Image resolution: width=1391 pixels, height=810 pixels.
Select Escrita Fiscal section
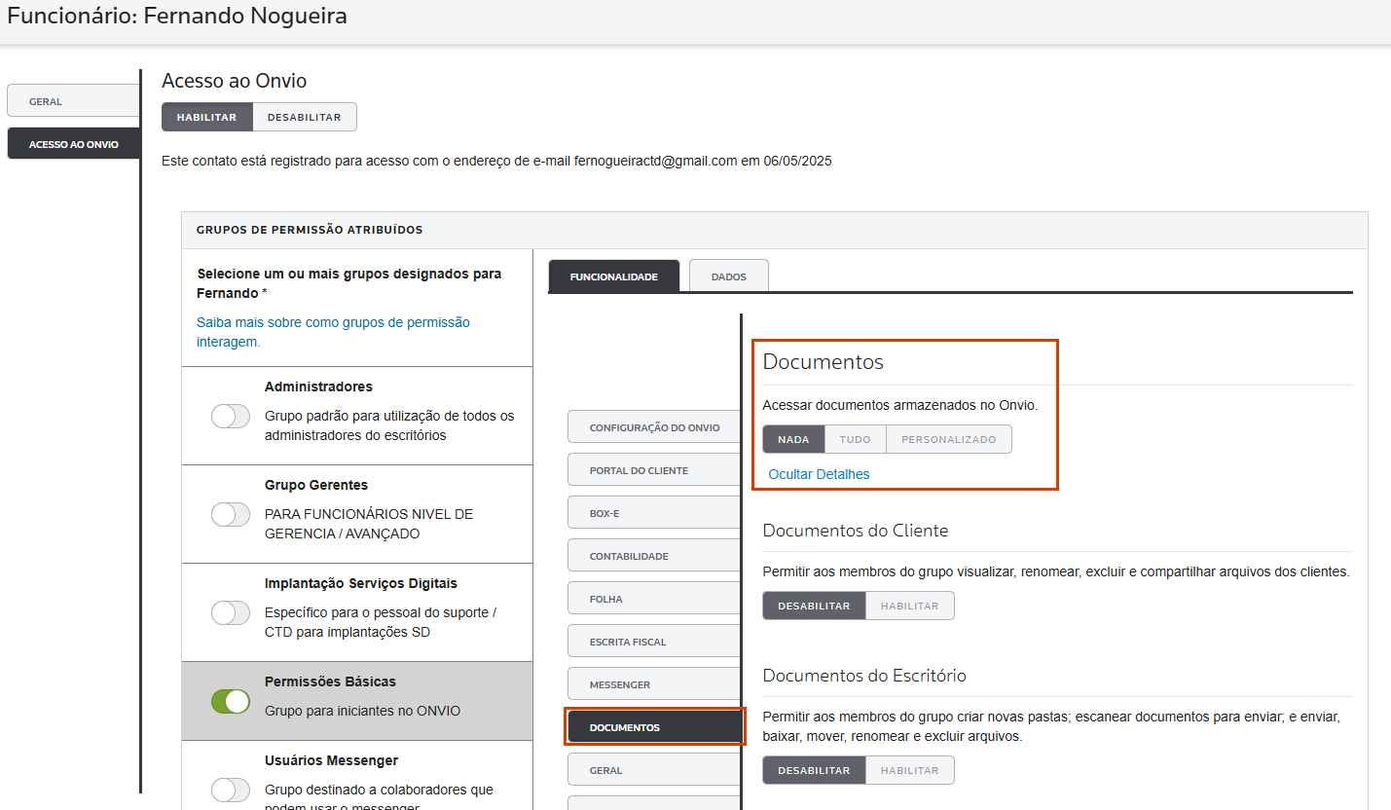654,642
